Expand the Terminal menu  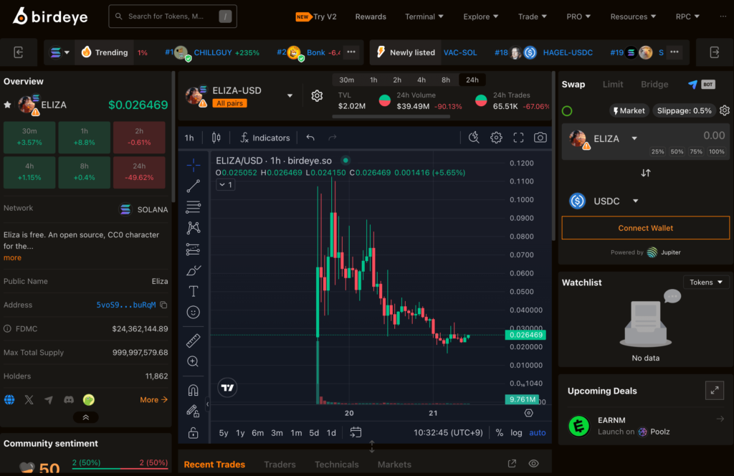point(424,16)
